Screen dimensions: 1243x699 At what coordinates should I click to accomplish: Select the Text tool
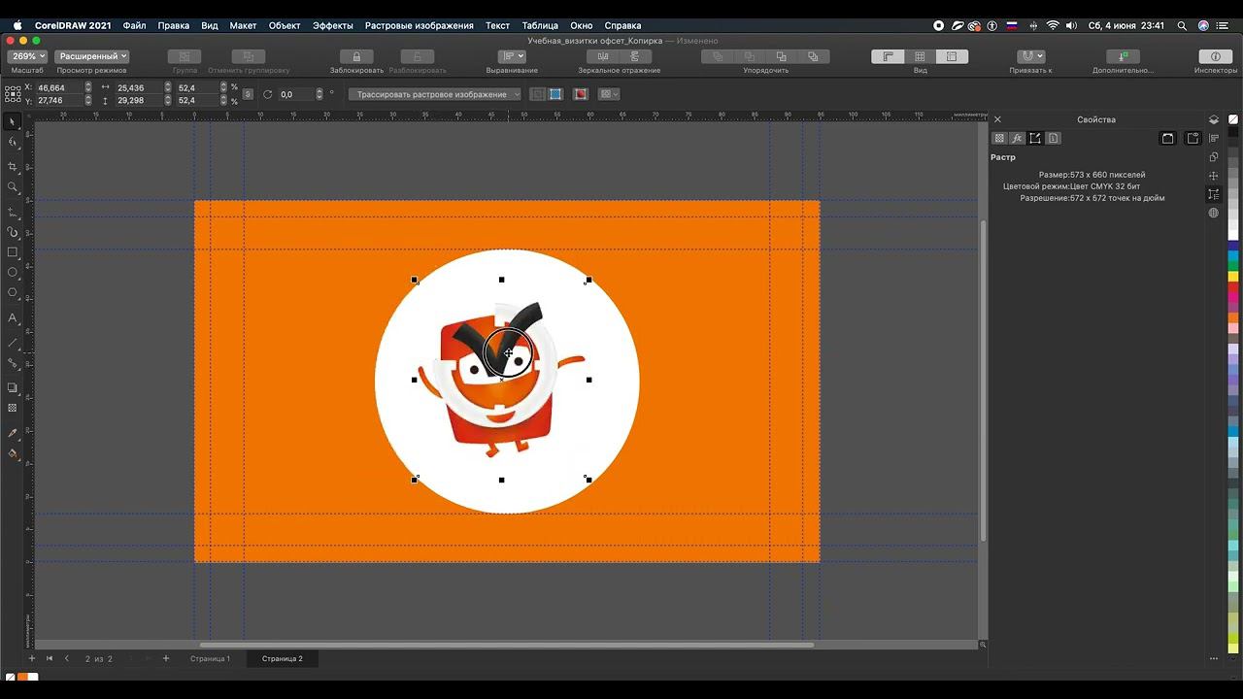click(13, 318)
